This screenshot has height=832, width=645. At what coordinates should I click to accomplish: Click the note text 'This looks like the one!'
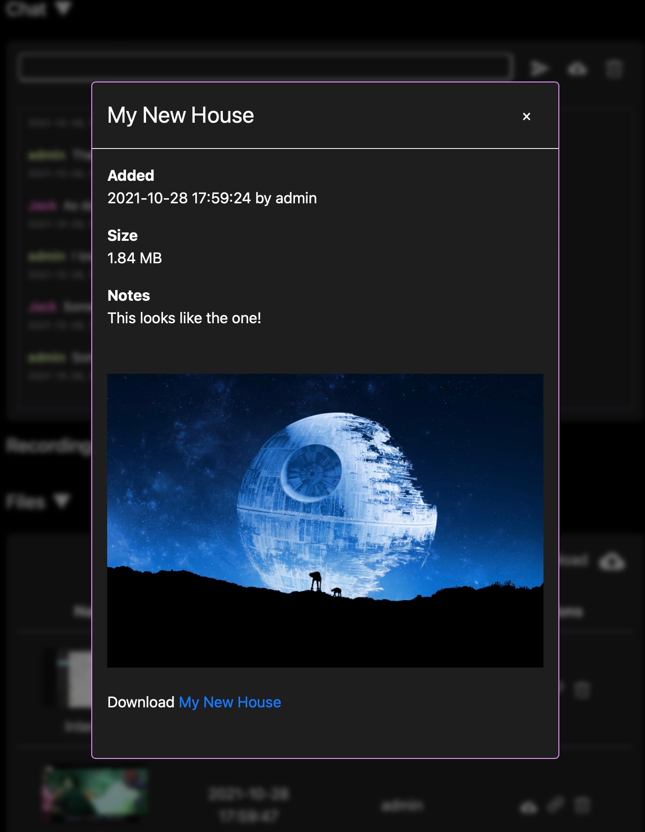tap(184, 318)
